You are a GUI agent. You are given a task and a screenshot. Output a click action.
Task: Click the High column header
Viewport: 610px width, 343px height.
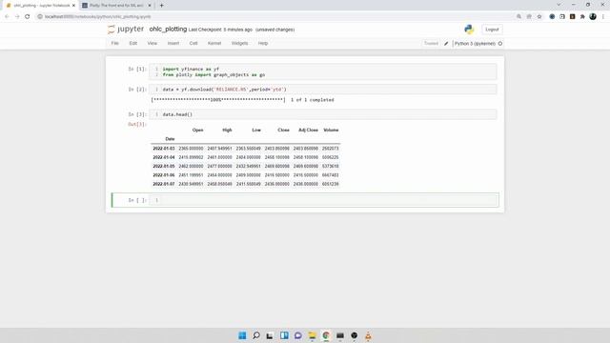pyautogui.click(x=227, y=130)
